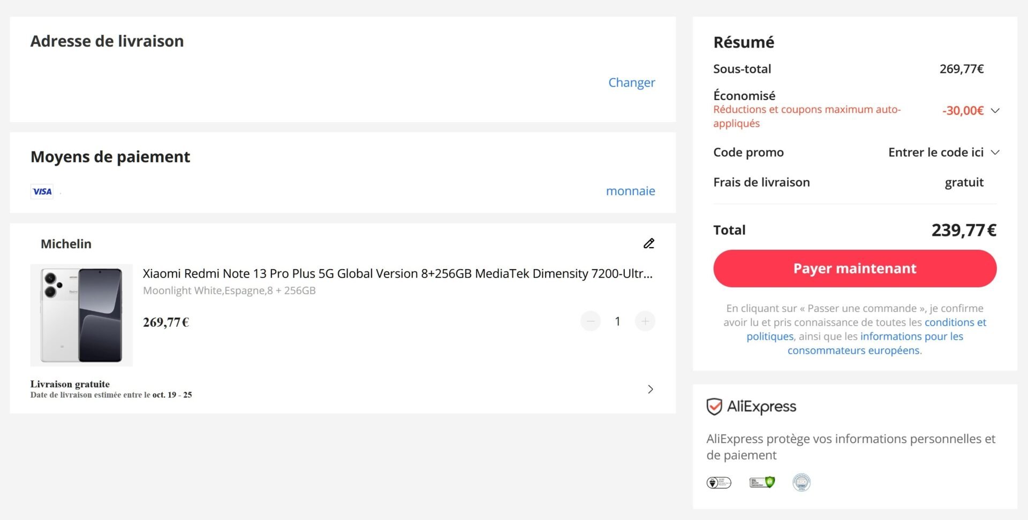Click Entrer le code ici promo field
Viewport: 1028px width, 520px height.
[x=935, y=152]
